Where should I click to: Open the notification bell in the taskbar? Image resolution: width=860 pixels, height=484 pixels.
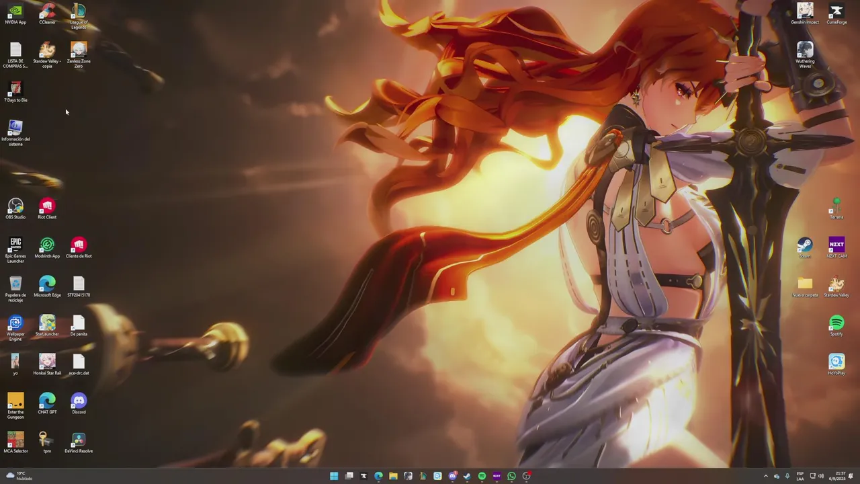pos(851,476)
